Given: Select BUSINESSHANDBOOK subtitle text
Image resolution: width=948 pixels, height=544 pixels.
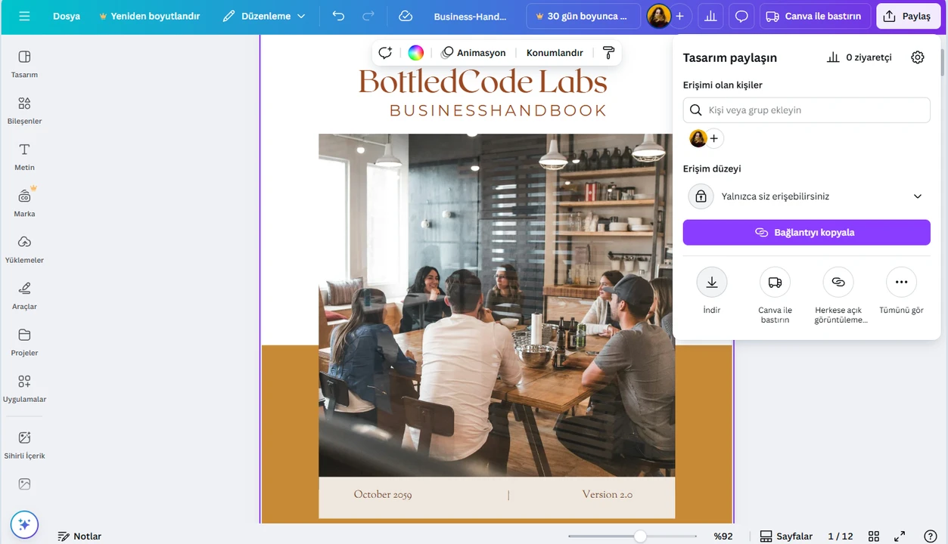Looking at the screenshot, I should click(x=498, y=110).
